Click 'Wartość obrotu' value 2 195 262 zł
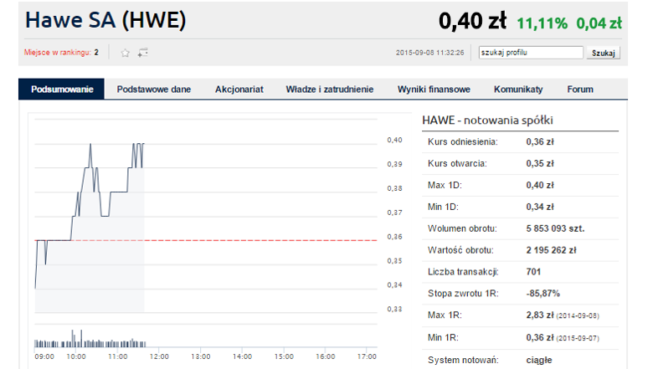Screen dimensions: 658x369 tap(551, 250)
